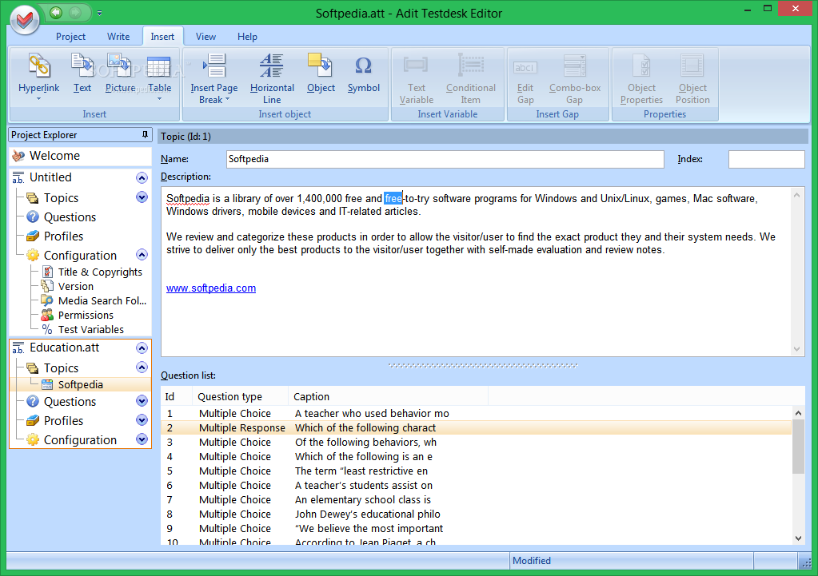818x576 pixels.
Task: Open the Table dropdown arrow
Action: point(159,98)
